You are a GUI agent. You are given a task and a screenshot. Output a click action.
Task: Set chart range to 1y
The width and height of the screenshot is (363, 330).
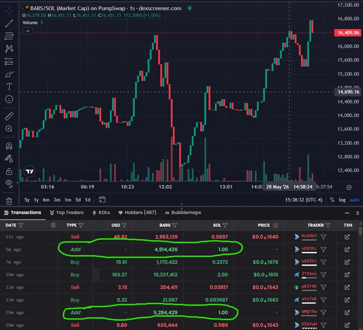point(36,200)
